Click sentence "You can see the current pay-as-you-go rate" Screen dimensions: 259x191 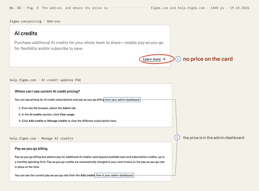[x=74, y=175]
